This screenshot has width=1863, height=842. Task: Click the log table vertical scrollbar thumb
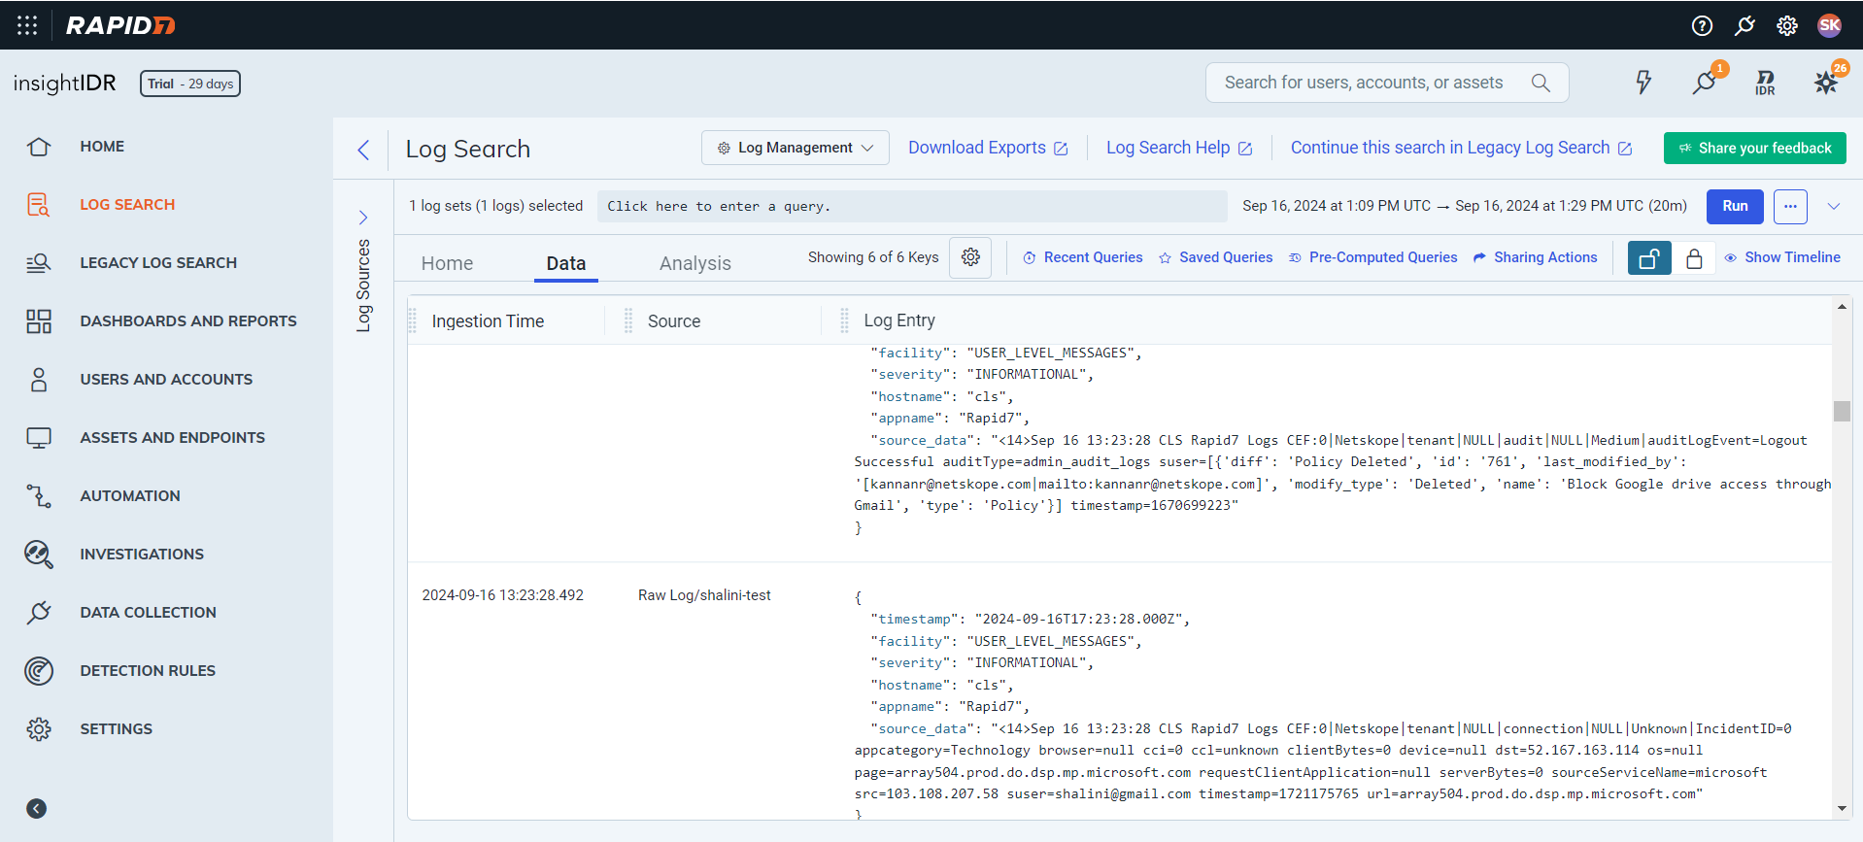click(1842, 411)
